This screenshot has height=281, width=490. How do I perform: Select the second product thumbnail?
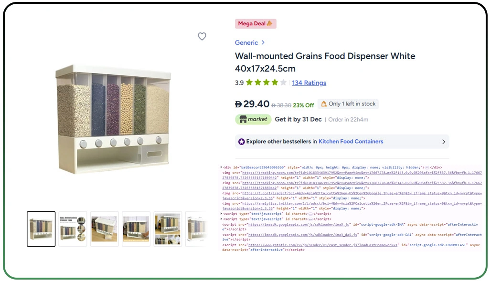coord(72,229)
